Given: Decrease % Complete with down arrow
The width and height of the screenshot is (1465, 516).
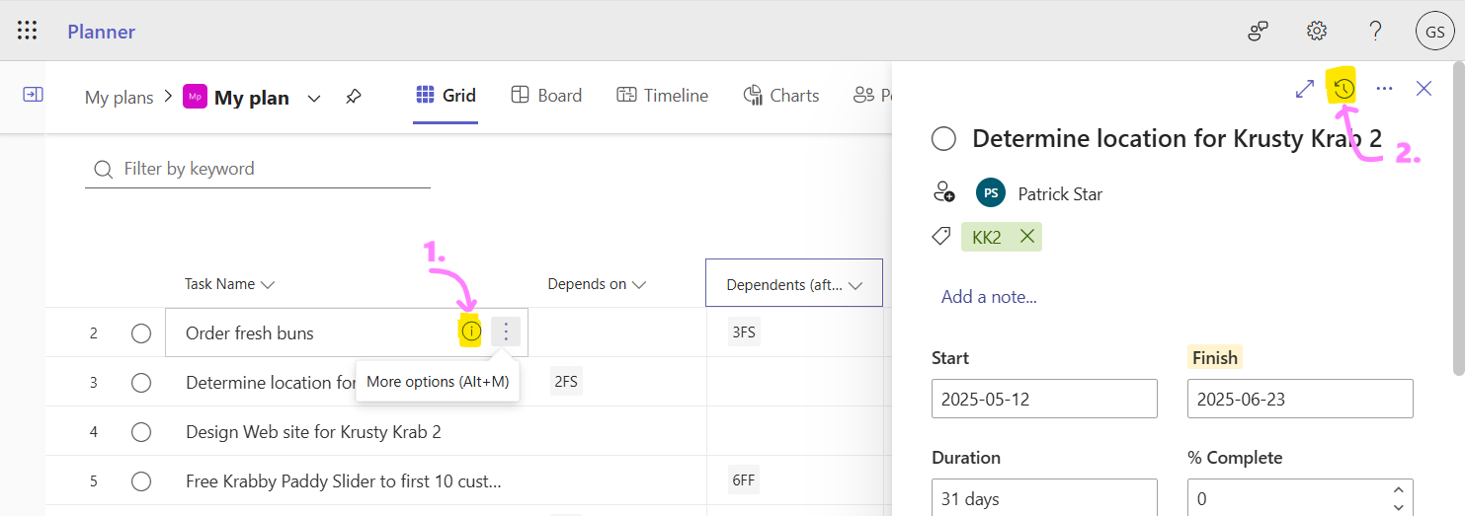Looking at the screenshot, I should tap(1398, 507).
